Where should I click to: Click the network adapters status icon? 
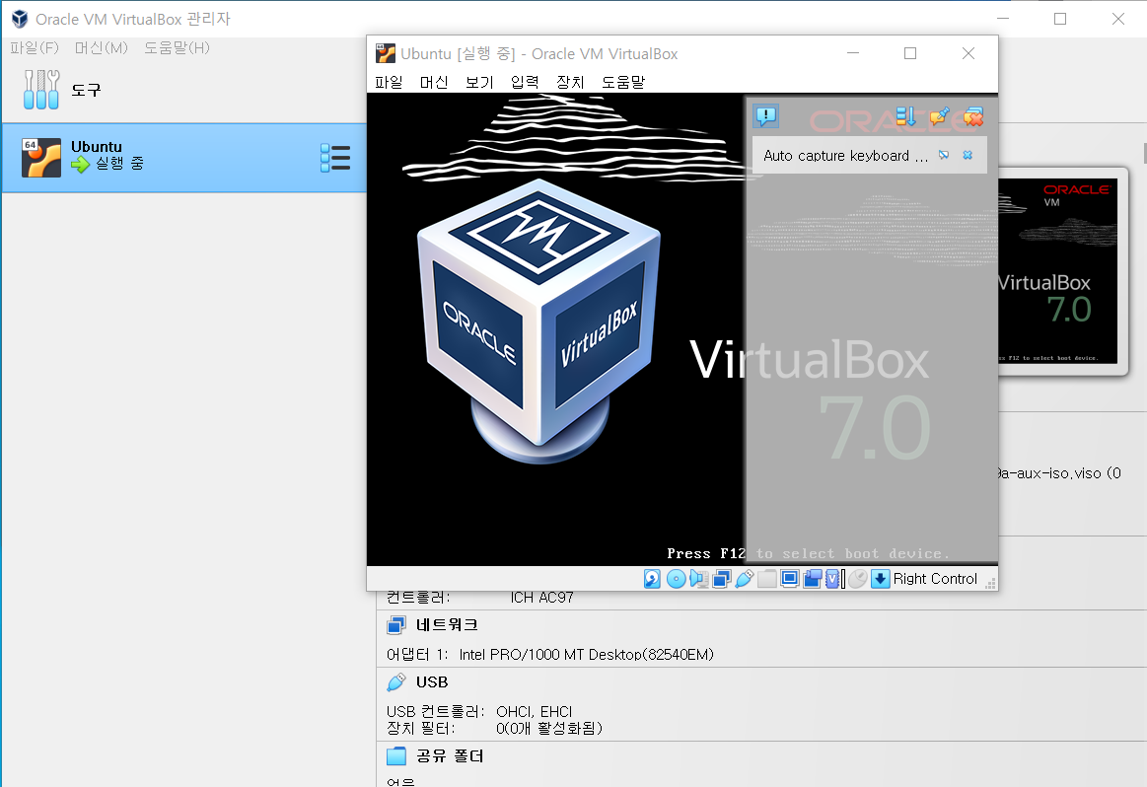pyautogui.click(x=721, y=579)
